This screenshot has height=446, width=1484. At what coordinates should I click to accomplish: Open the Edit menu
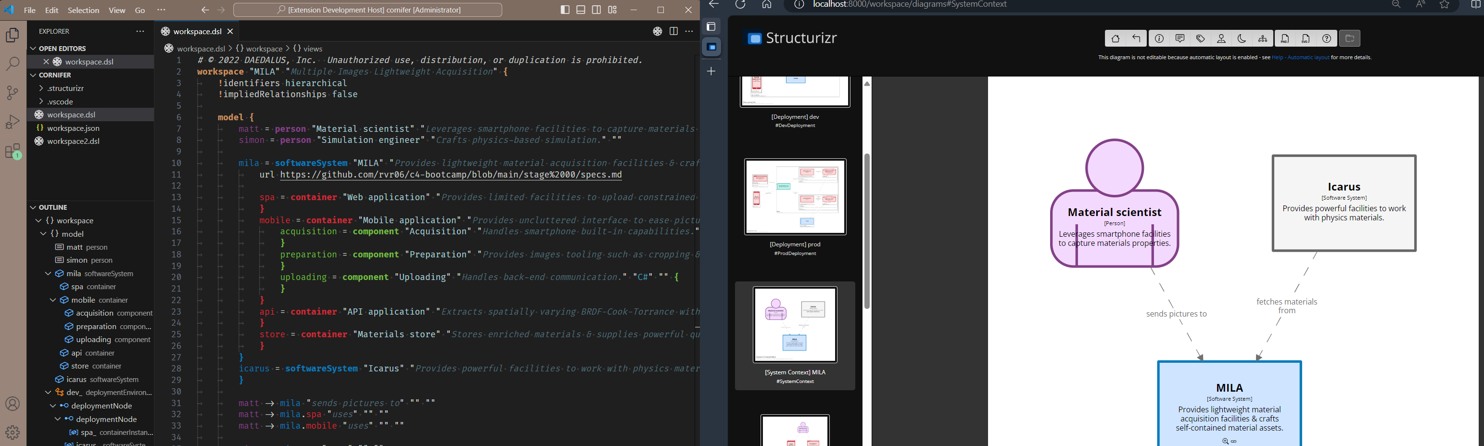pyautogui.click(x=52, y=11)
